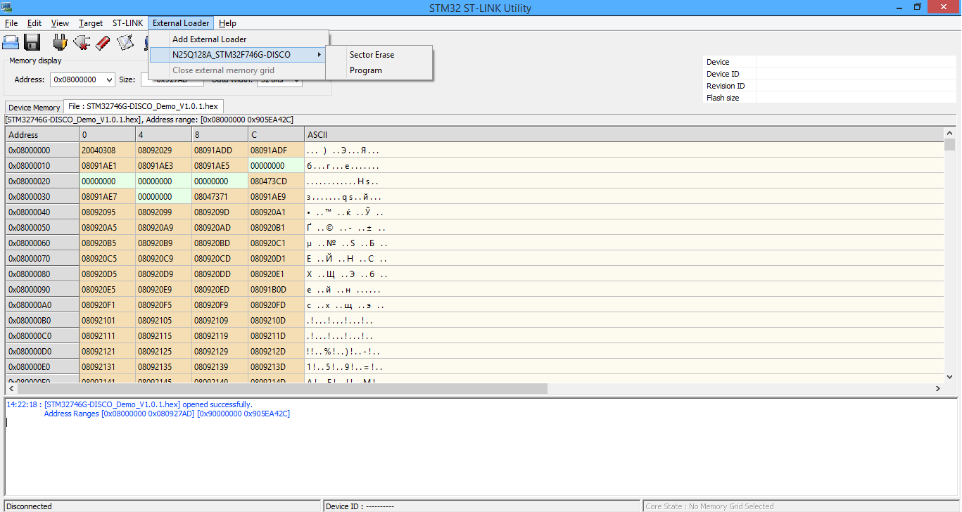The width and height of the screenshot is (962, 512).
Task: Select cell 08091AE1 in row 0x08000010
Action: click(x=107, y=165)
